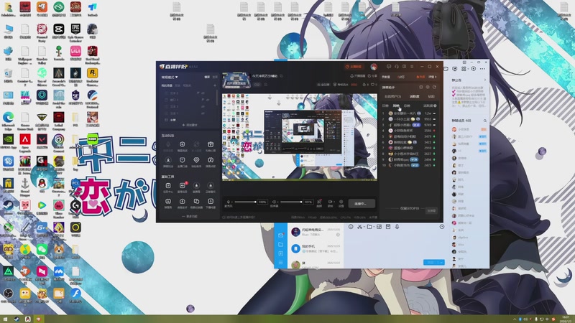Switch to landscape (横屏) orientation tab
Viewport: 575px width, 323px height.
click(207, 77)
